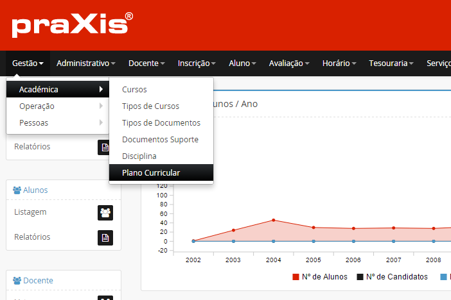Open the Alunos panel heading link
Screen dimensions: 451x300
click(35, 190)
